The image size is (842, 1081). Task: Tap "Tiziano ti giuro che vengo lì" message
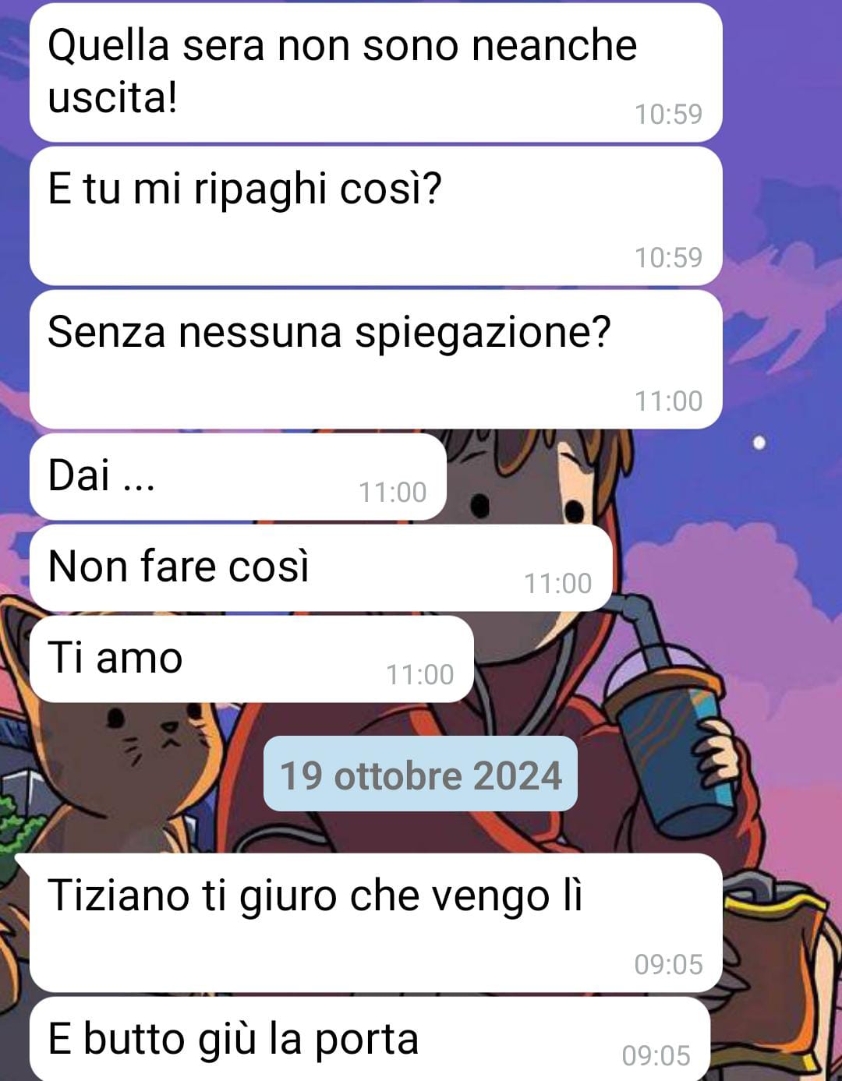376,923
